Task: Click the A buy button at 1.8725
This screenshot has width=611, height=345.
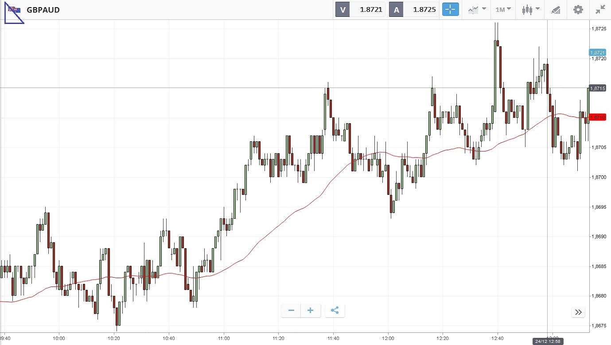Action: coord(414,9)
